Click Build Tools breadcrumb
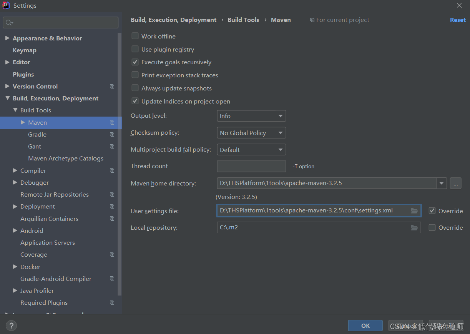This screenshot has width=470, height=334. click(243, 20)
